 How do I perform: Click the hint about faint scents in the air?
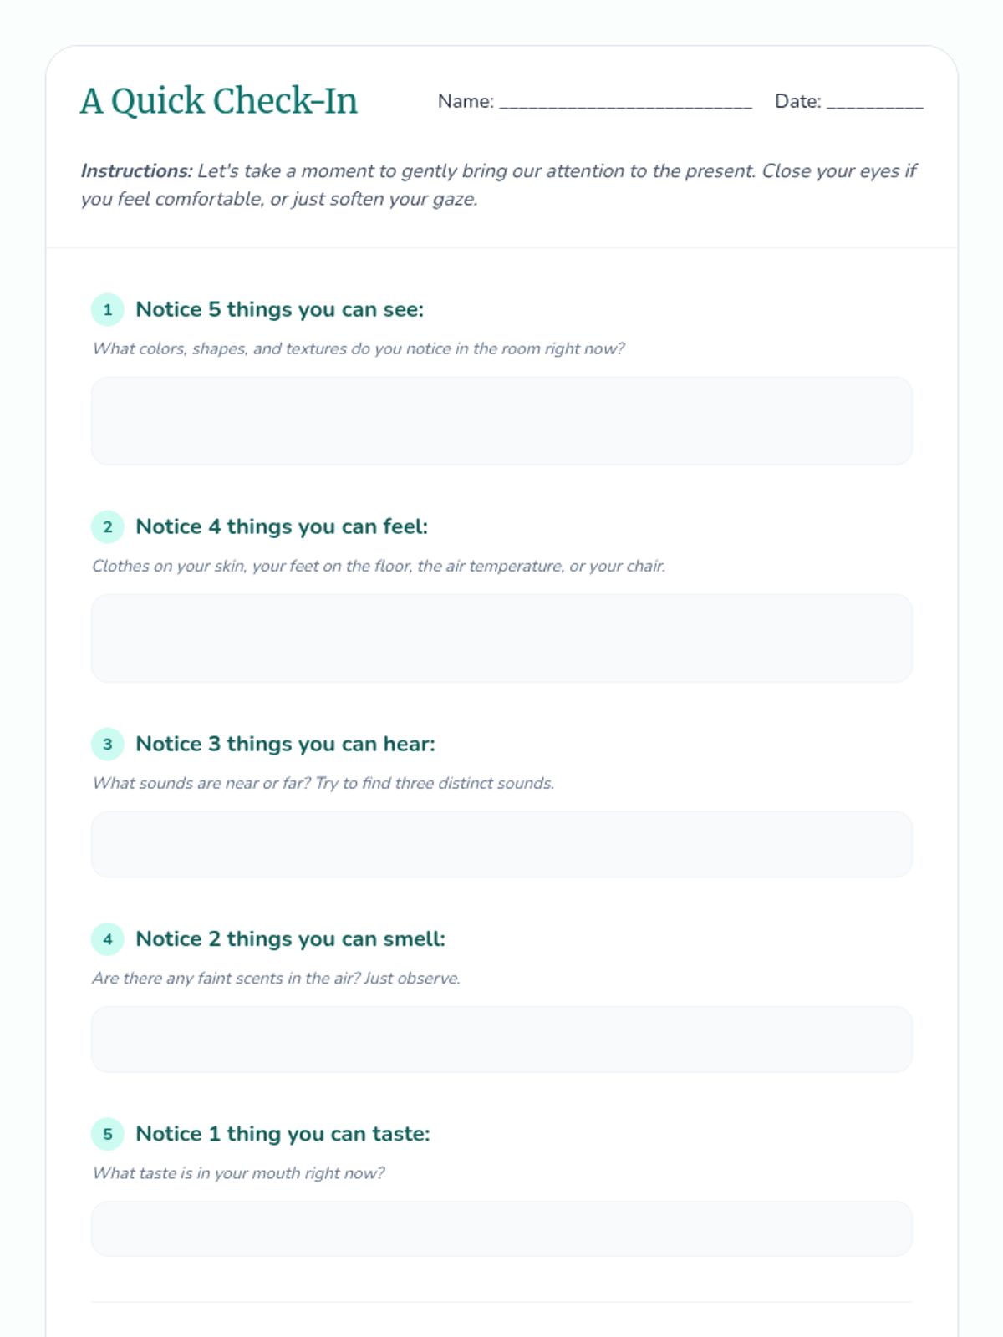tap(277, 978)
